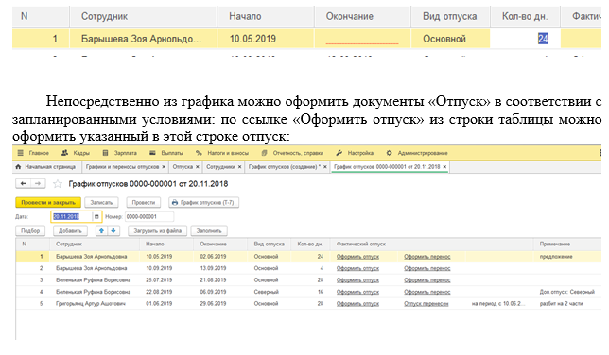Click the Добавить button
Screen dimensions: 609x355
(x=70, y=231)
